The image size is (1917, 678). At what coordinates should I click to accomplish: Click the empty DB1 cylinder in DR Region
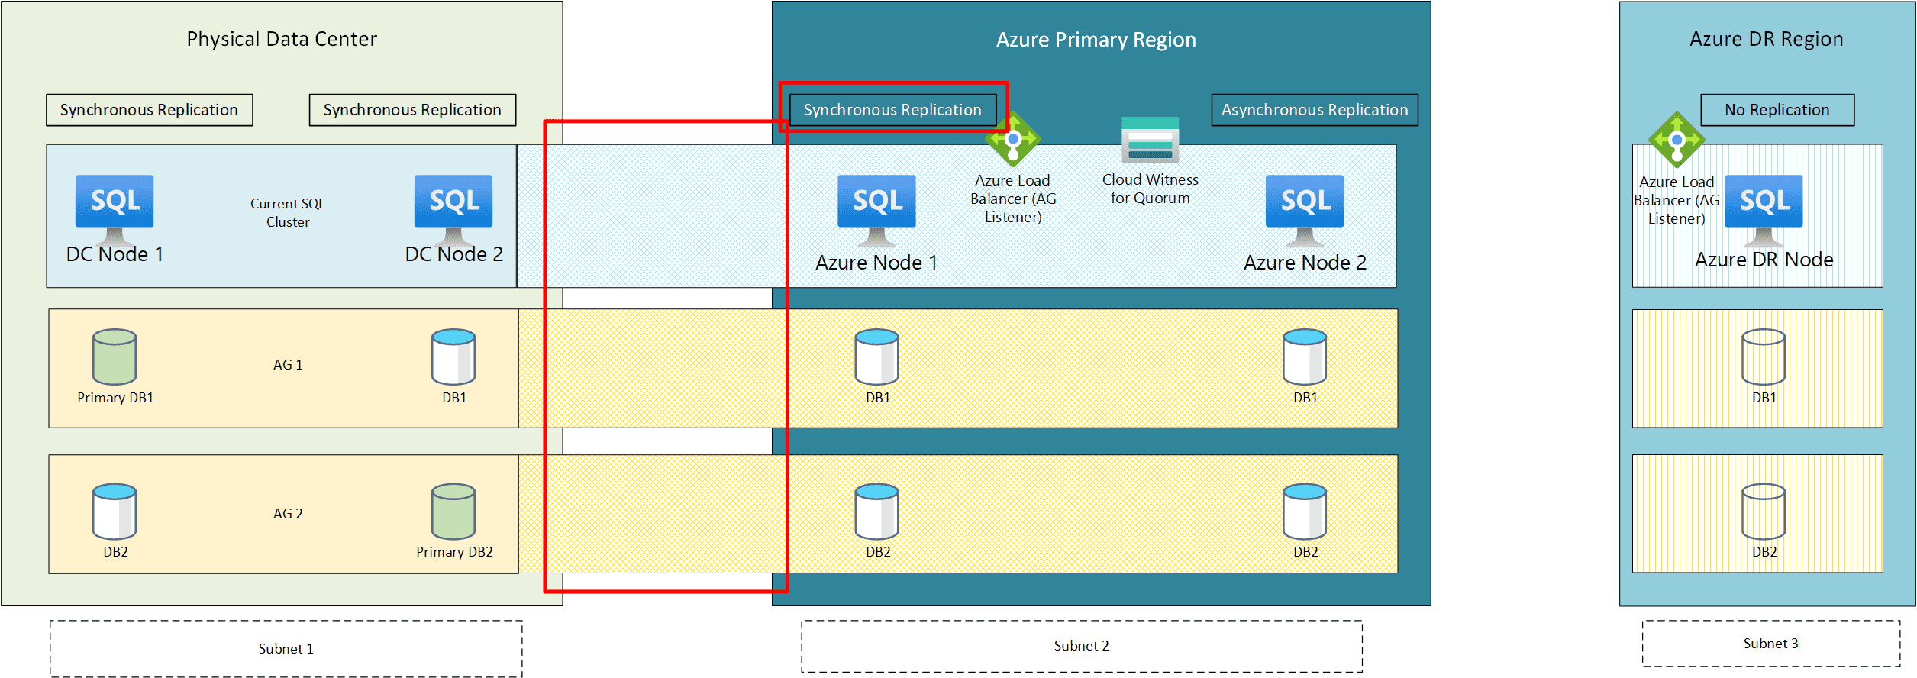point(1764,357)
